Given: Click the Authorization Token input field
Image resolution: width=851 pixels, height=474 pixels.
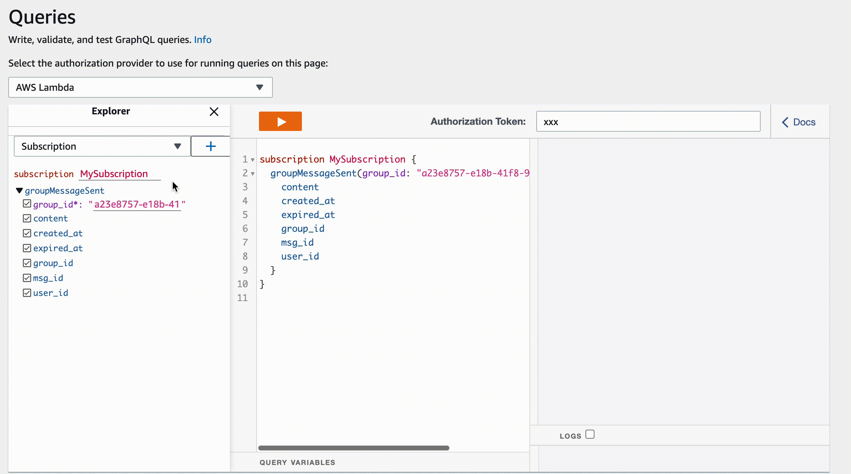Looking at the screenshot, I should (648, 122).
